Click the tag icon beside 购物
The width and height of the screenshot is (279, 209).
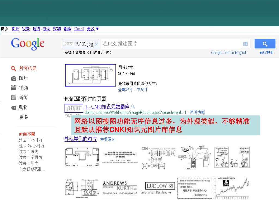pyautogui.click(x=14, y=107)
